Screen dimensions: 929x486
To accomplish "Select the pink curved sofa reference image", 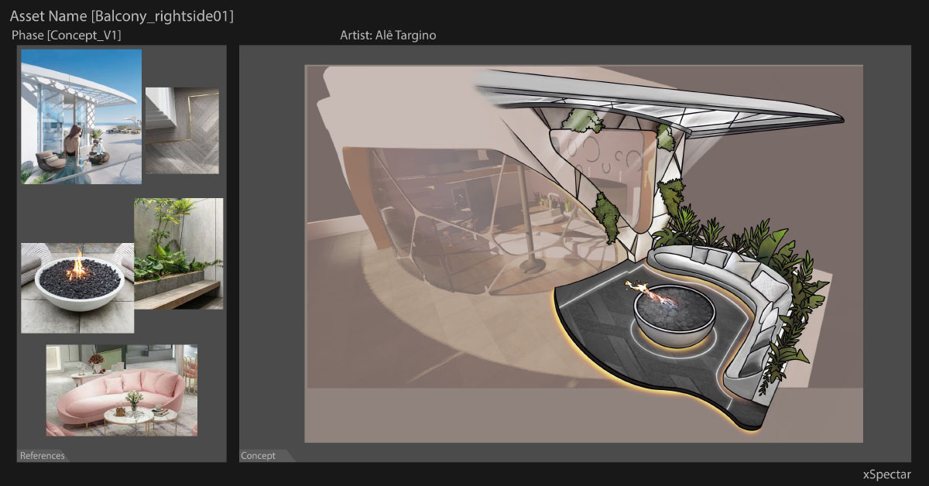I will click(122, 390).
